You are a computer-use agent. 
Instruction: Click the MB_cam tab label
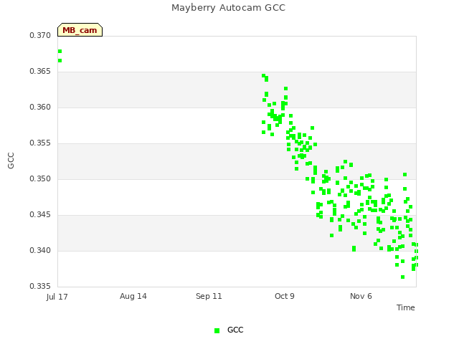(x=80, y=30)
